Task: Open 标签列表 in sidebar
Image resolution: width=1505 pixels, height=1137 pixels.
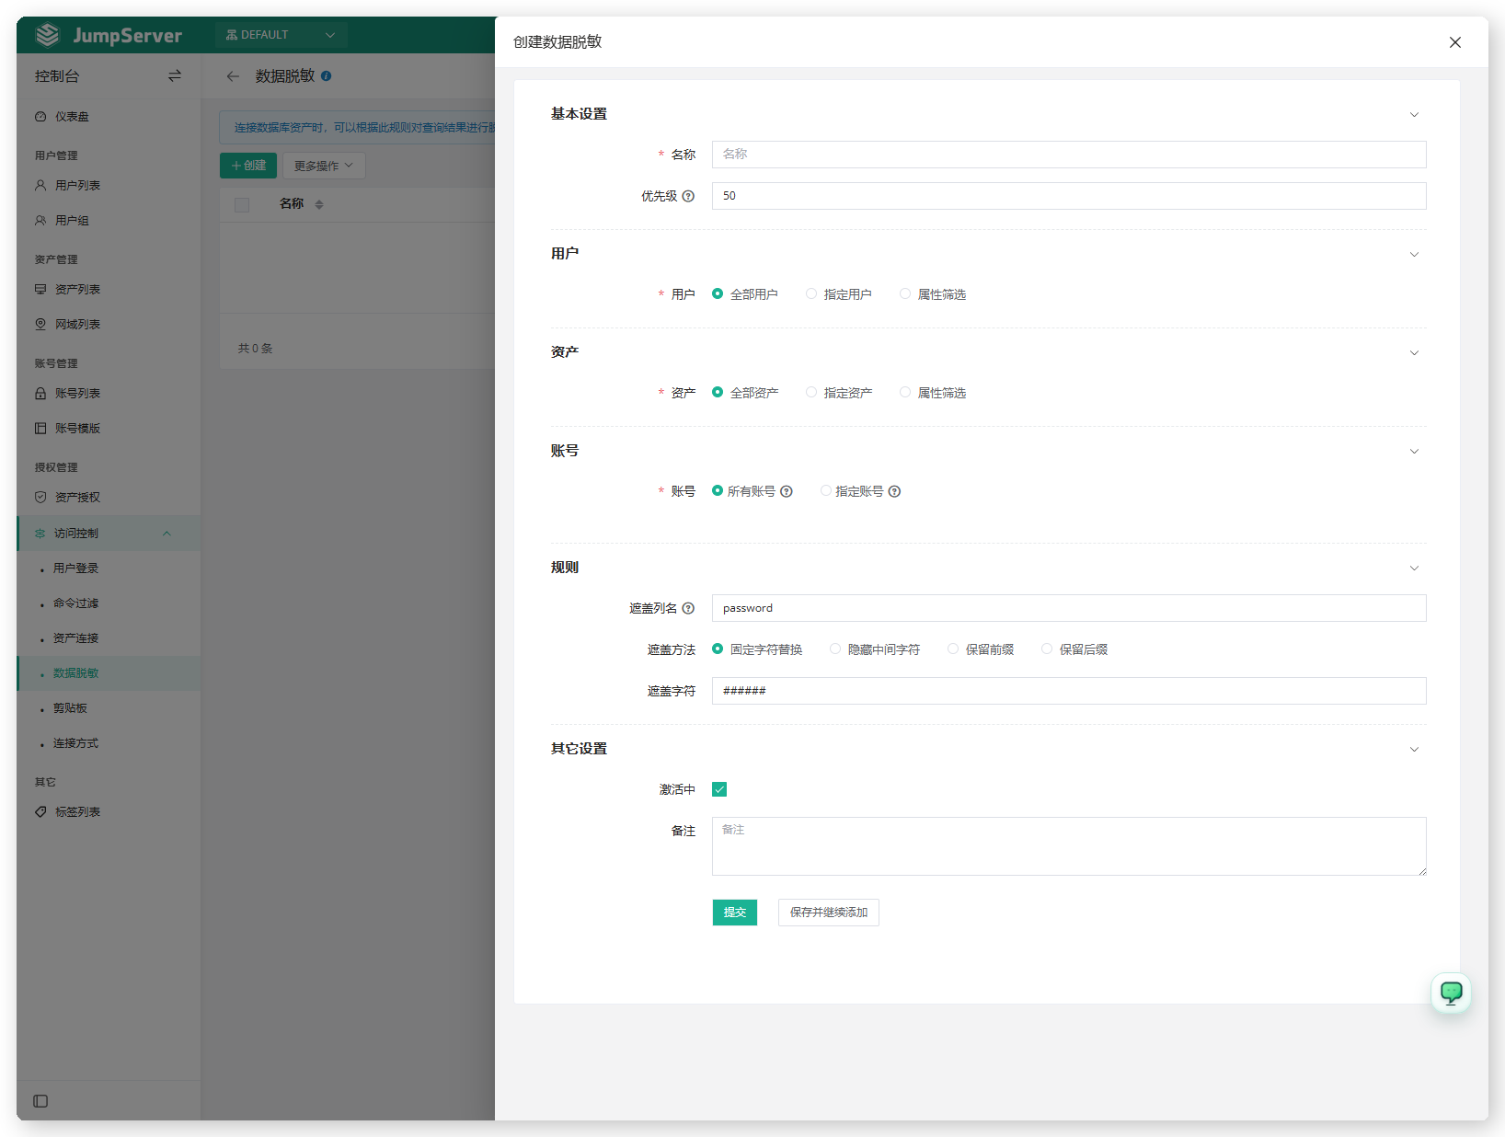Action: tap(109, 812)
